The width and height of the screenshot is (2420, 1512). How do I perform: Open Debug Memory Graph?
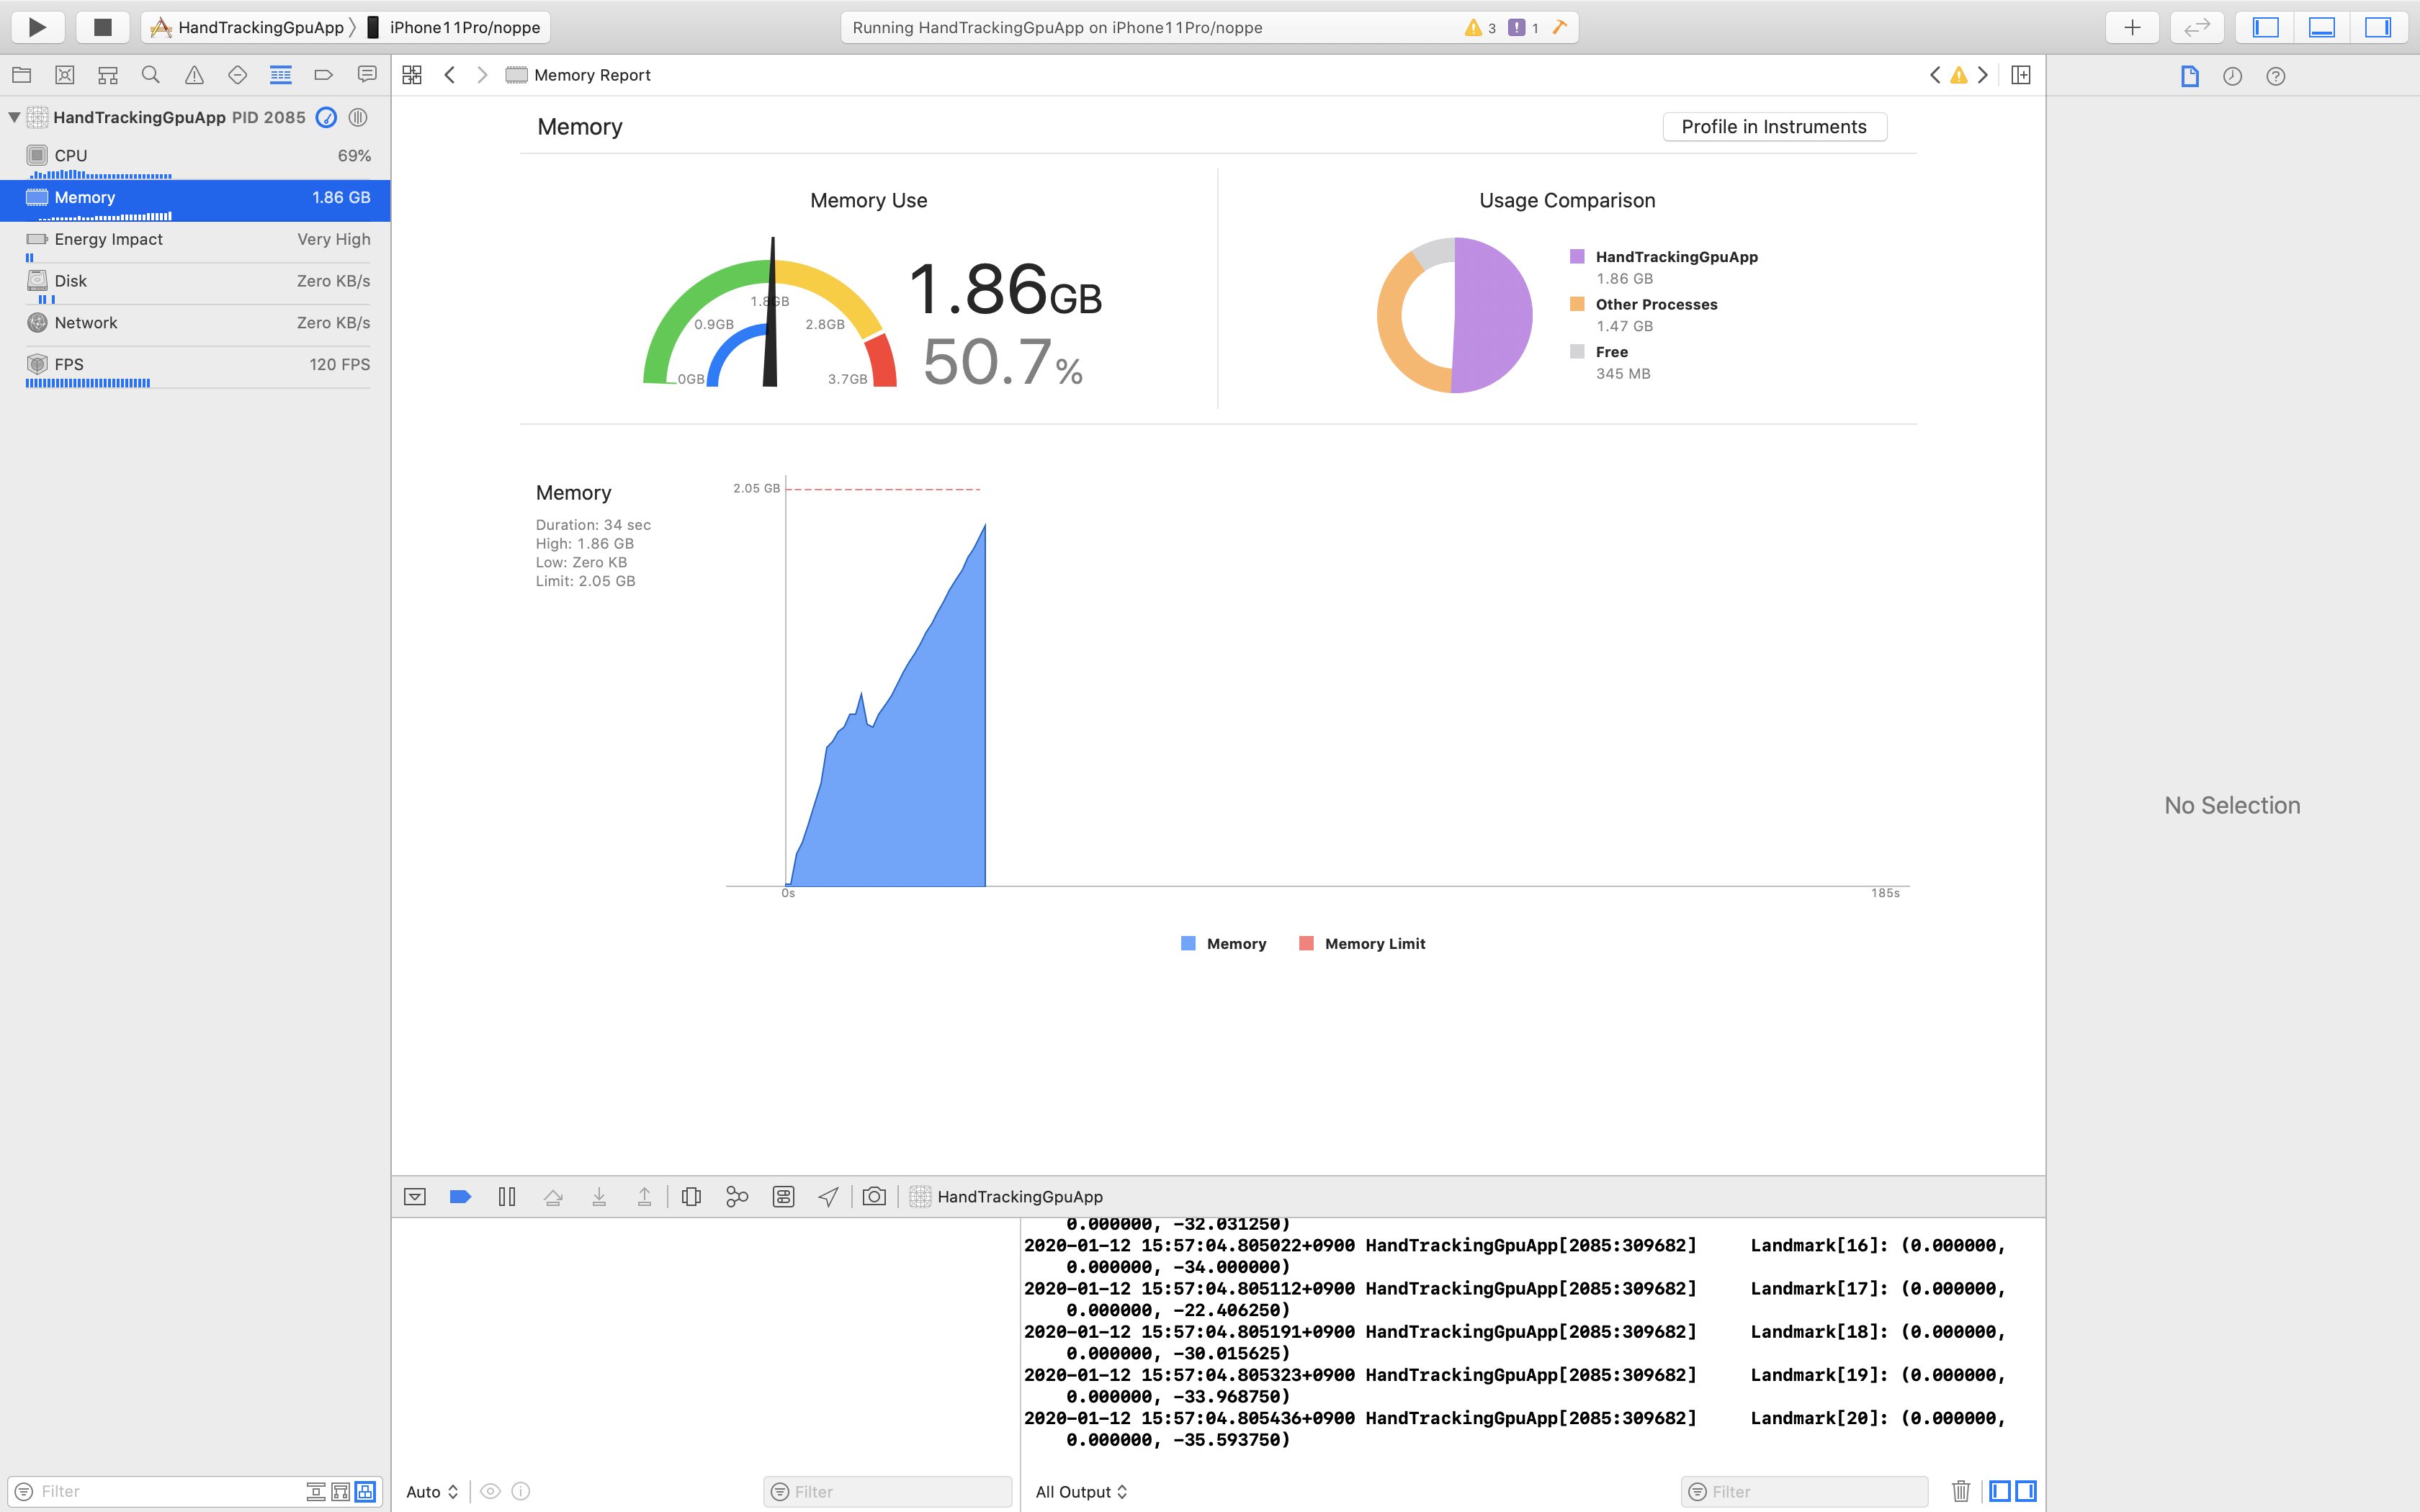(x=737, y=1197)
